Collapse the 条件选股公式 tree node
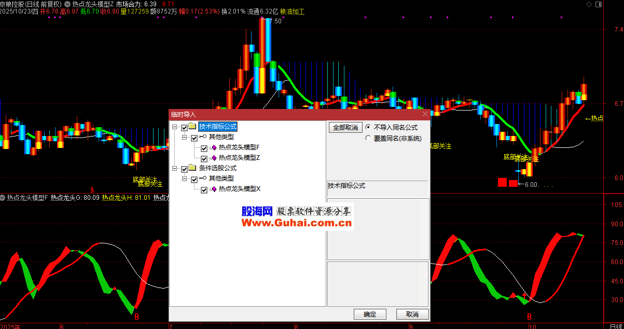The height and width of the screenshot is (329, 624). point(175,169)
